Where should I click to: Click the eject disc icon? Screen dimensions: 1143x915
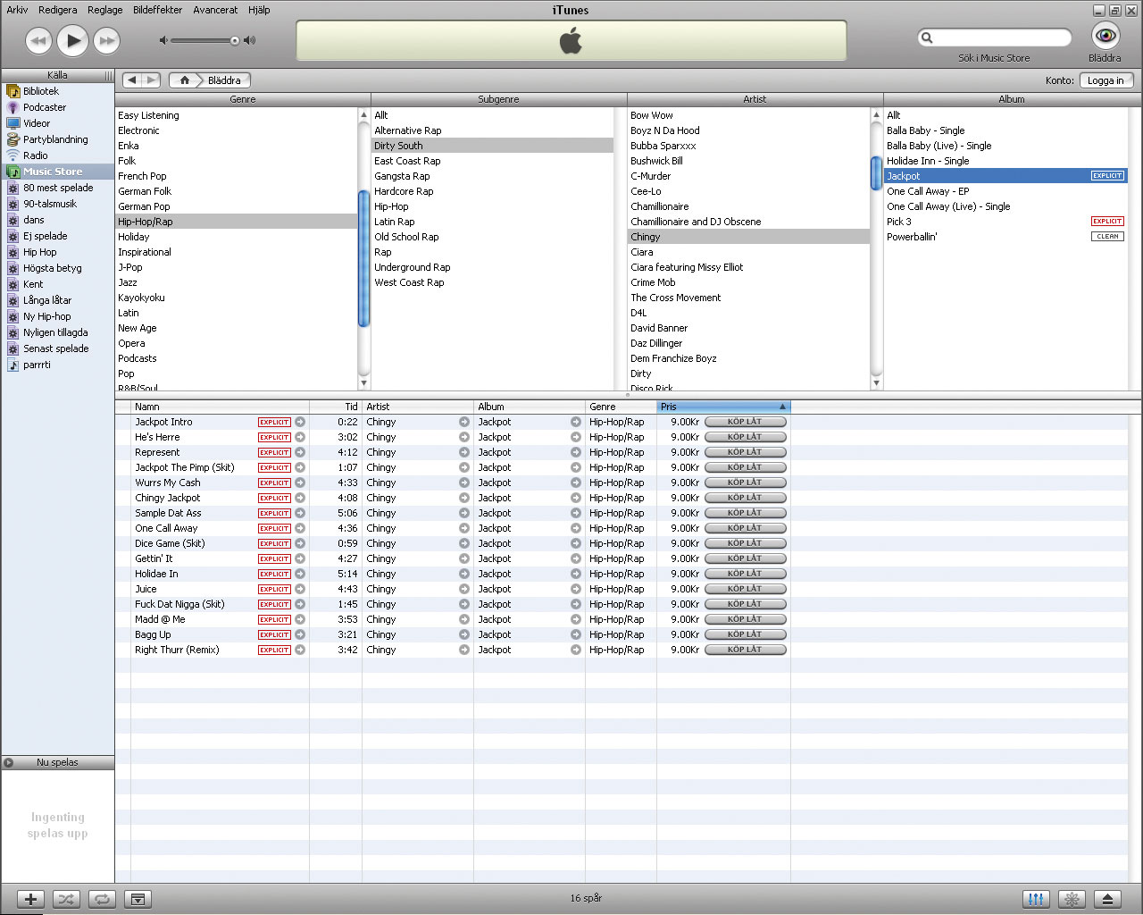[1107, 899]
